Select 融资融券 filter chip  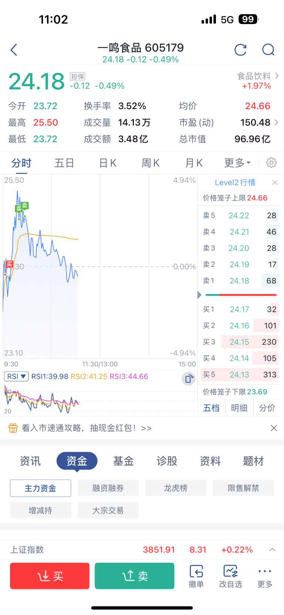[x=108, y=488]
